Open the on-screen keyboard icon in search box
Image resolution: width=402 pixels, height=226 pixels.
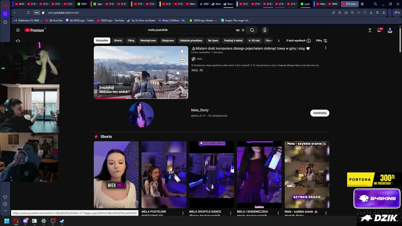pos(238,30)
